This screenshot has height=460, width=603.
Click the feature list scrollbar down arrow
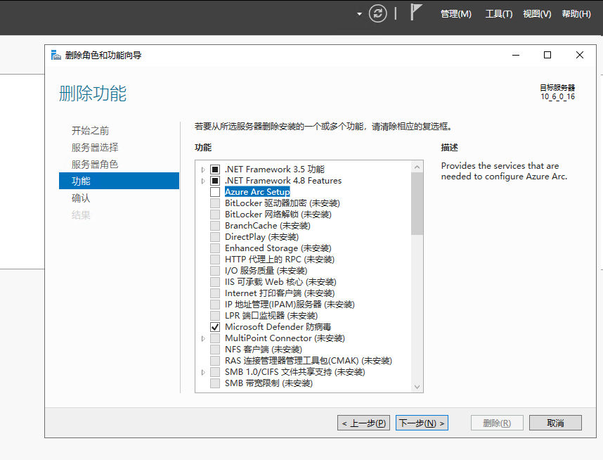tap(417, 387)
